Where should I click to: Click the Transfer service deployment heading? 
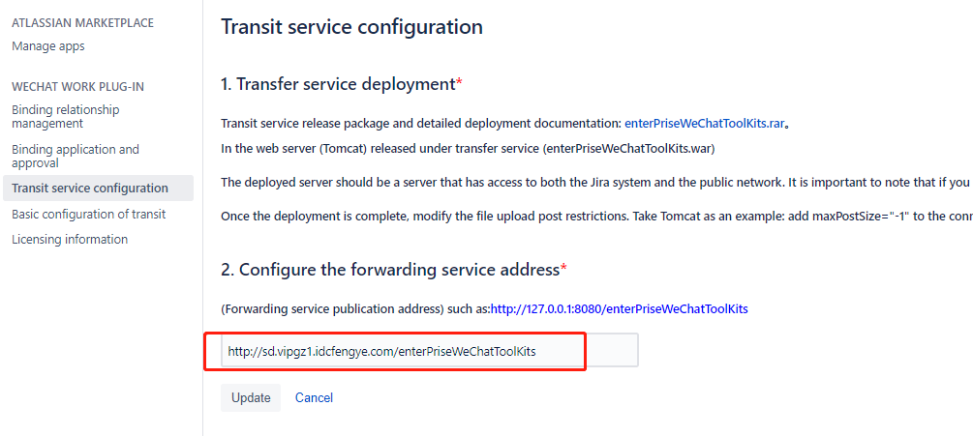point(341,84)
